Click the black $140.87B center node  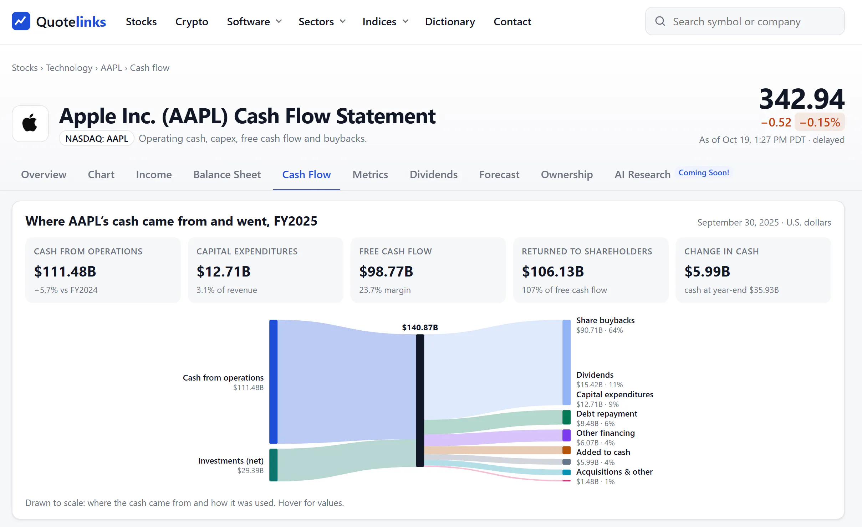coord(420,401)
